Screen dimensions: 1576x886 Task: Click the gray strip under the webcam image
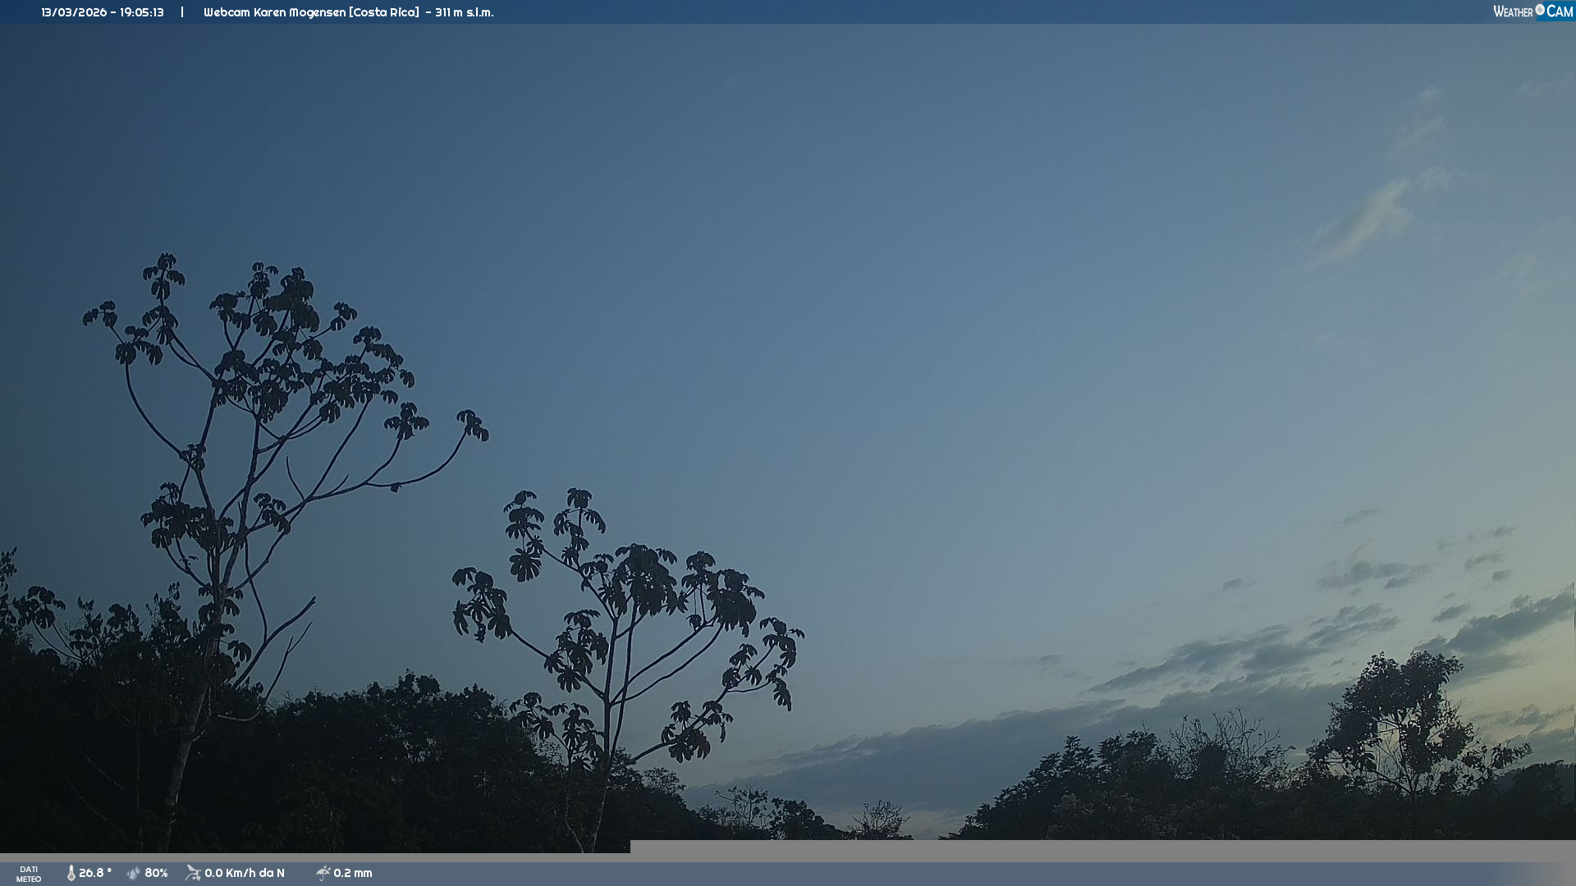1100,850
